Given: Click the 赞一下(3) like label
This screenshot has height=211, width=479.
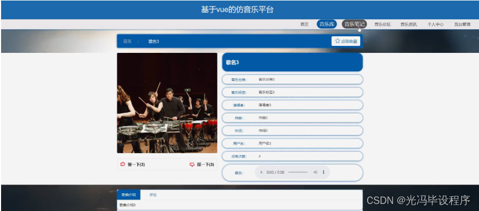Looking at the screenshot, I should (136, 165).
